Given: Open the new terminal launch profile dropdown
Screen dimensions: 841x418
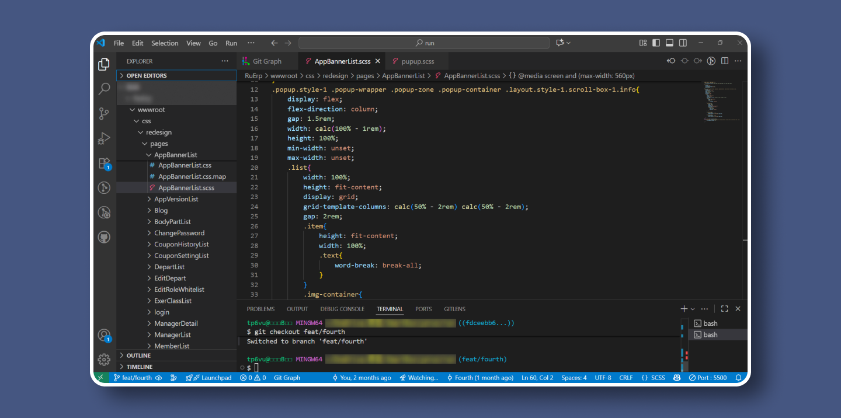Looking at the screenshot, I should [693, 309].
